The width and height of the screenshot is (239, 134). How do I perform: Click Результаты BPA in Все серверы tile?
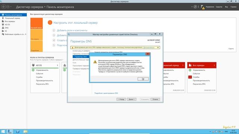click(199, 84)
